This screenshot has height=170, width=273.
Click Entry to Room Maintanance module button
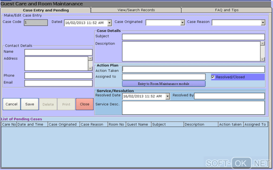pyautogui.click(x=164, y=84)
